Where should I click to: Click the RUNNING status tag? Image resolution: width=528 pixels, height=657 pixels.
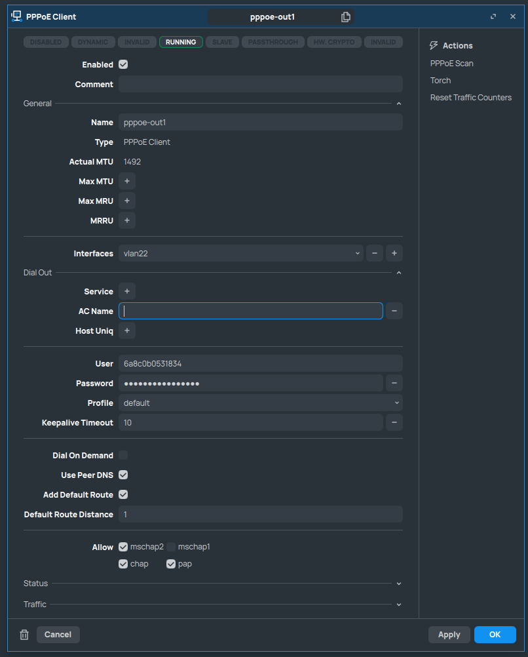click(181, 42)
